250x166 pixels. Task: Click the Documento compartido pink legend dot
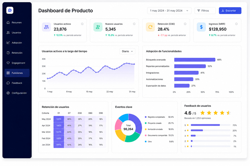146,135
